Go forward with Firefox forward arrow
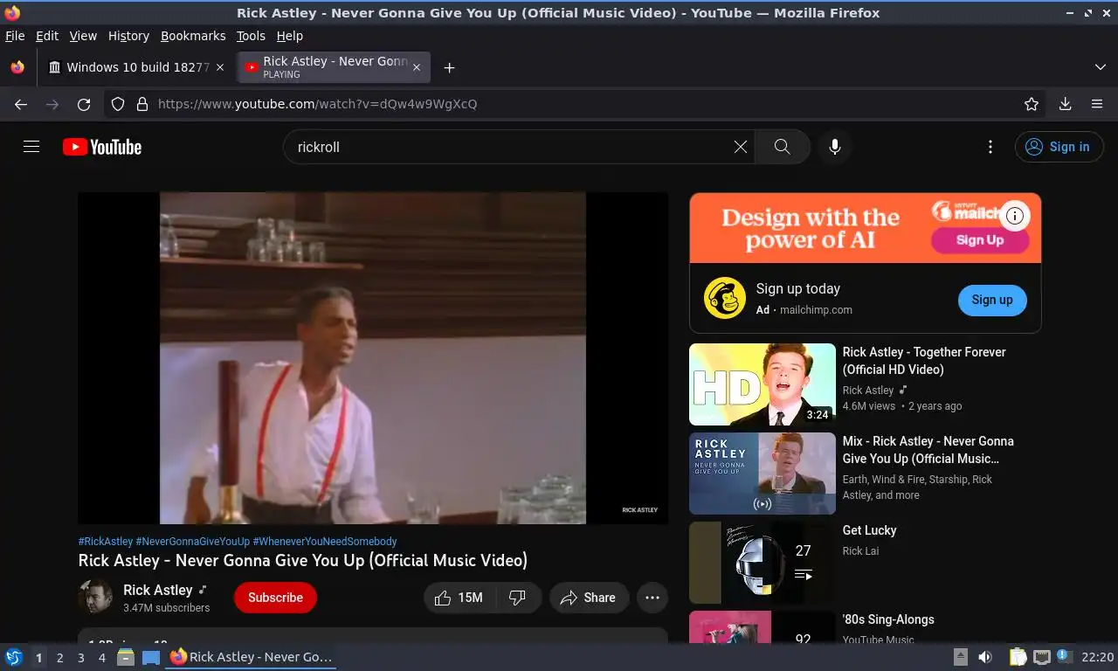The image size is (1118, 671). coord(52,104)
